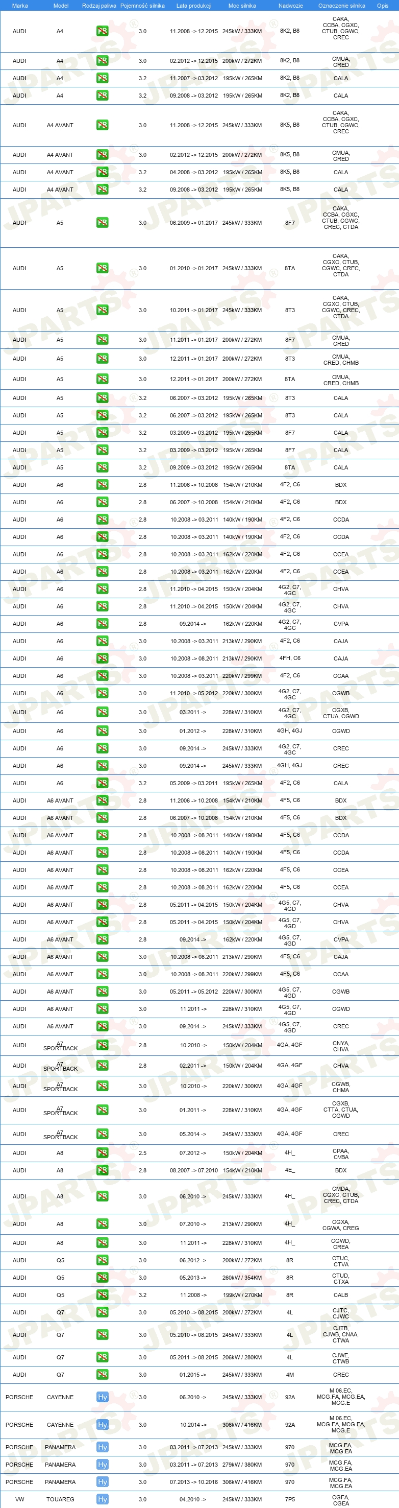Click petrol icon in A6 01.2012 CGWD row
This screenshot has height=1508, width=399.
(x=103, y=731)
